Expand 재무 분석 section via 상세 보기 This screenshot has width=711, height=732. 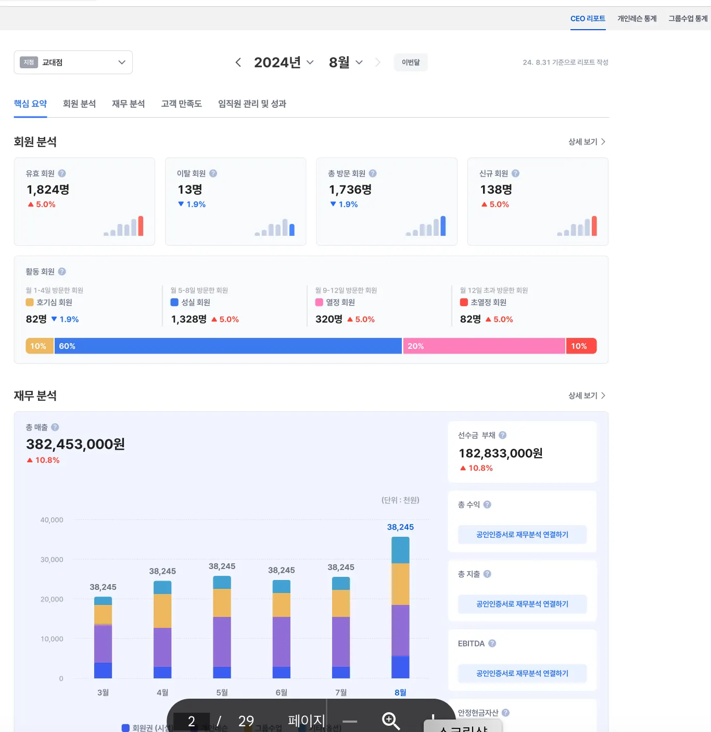(x=587, y=396)
